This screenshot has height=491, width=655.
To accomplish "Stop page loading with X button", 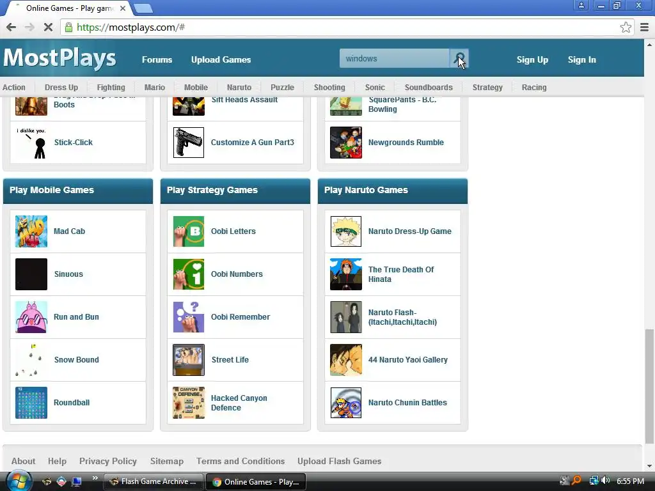I will point(48,27).
